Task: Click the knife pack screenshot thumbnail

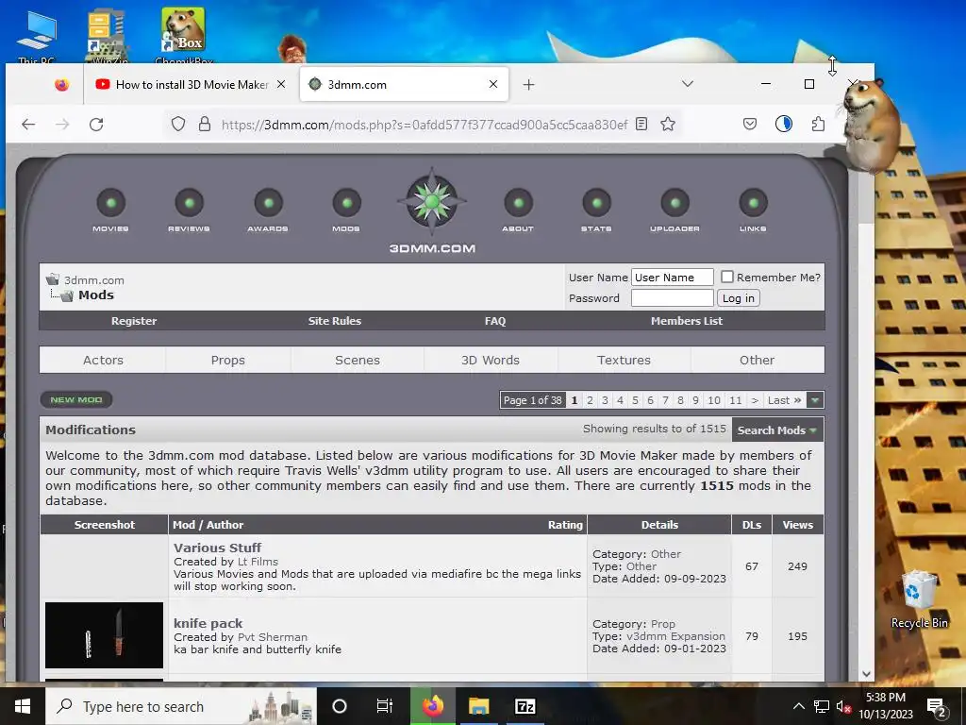Action: (x=104, y=635)
